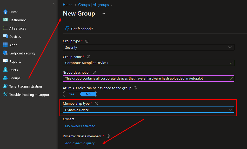This screenshot has height=149, width=247.
Task: Show info tooltip for Membership type
Action: coord(96,104)
